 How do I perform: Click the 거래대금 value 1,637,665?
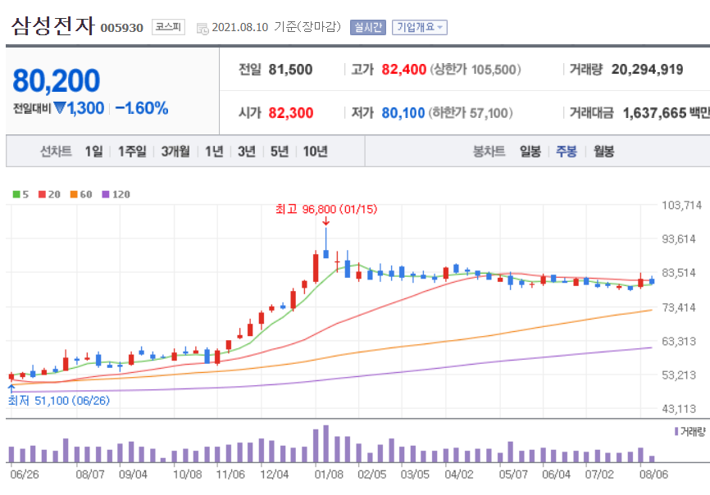655,112
